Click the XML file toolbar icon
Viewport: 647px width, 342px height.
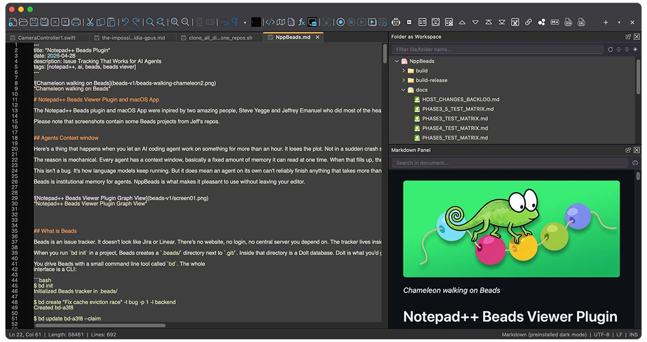click(x=581, y=22)
